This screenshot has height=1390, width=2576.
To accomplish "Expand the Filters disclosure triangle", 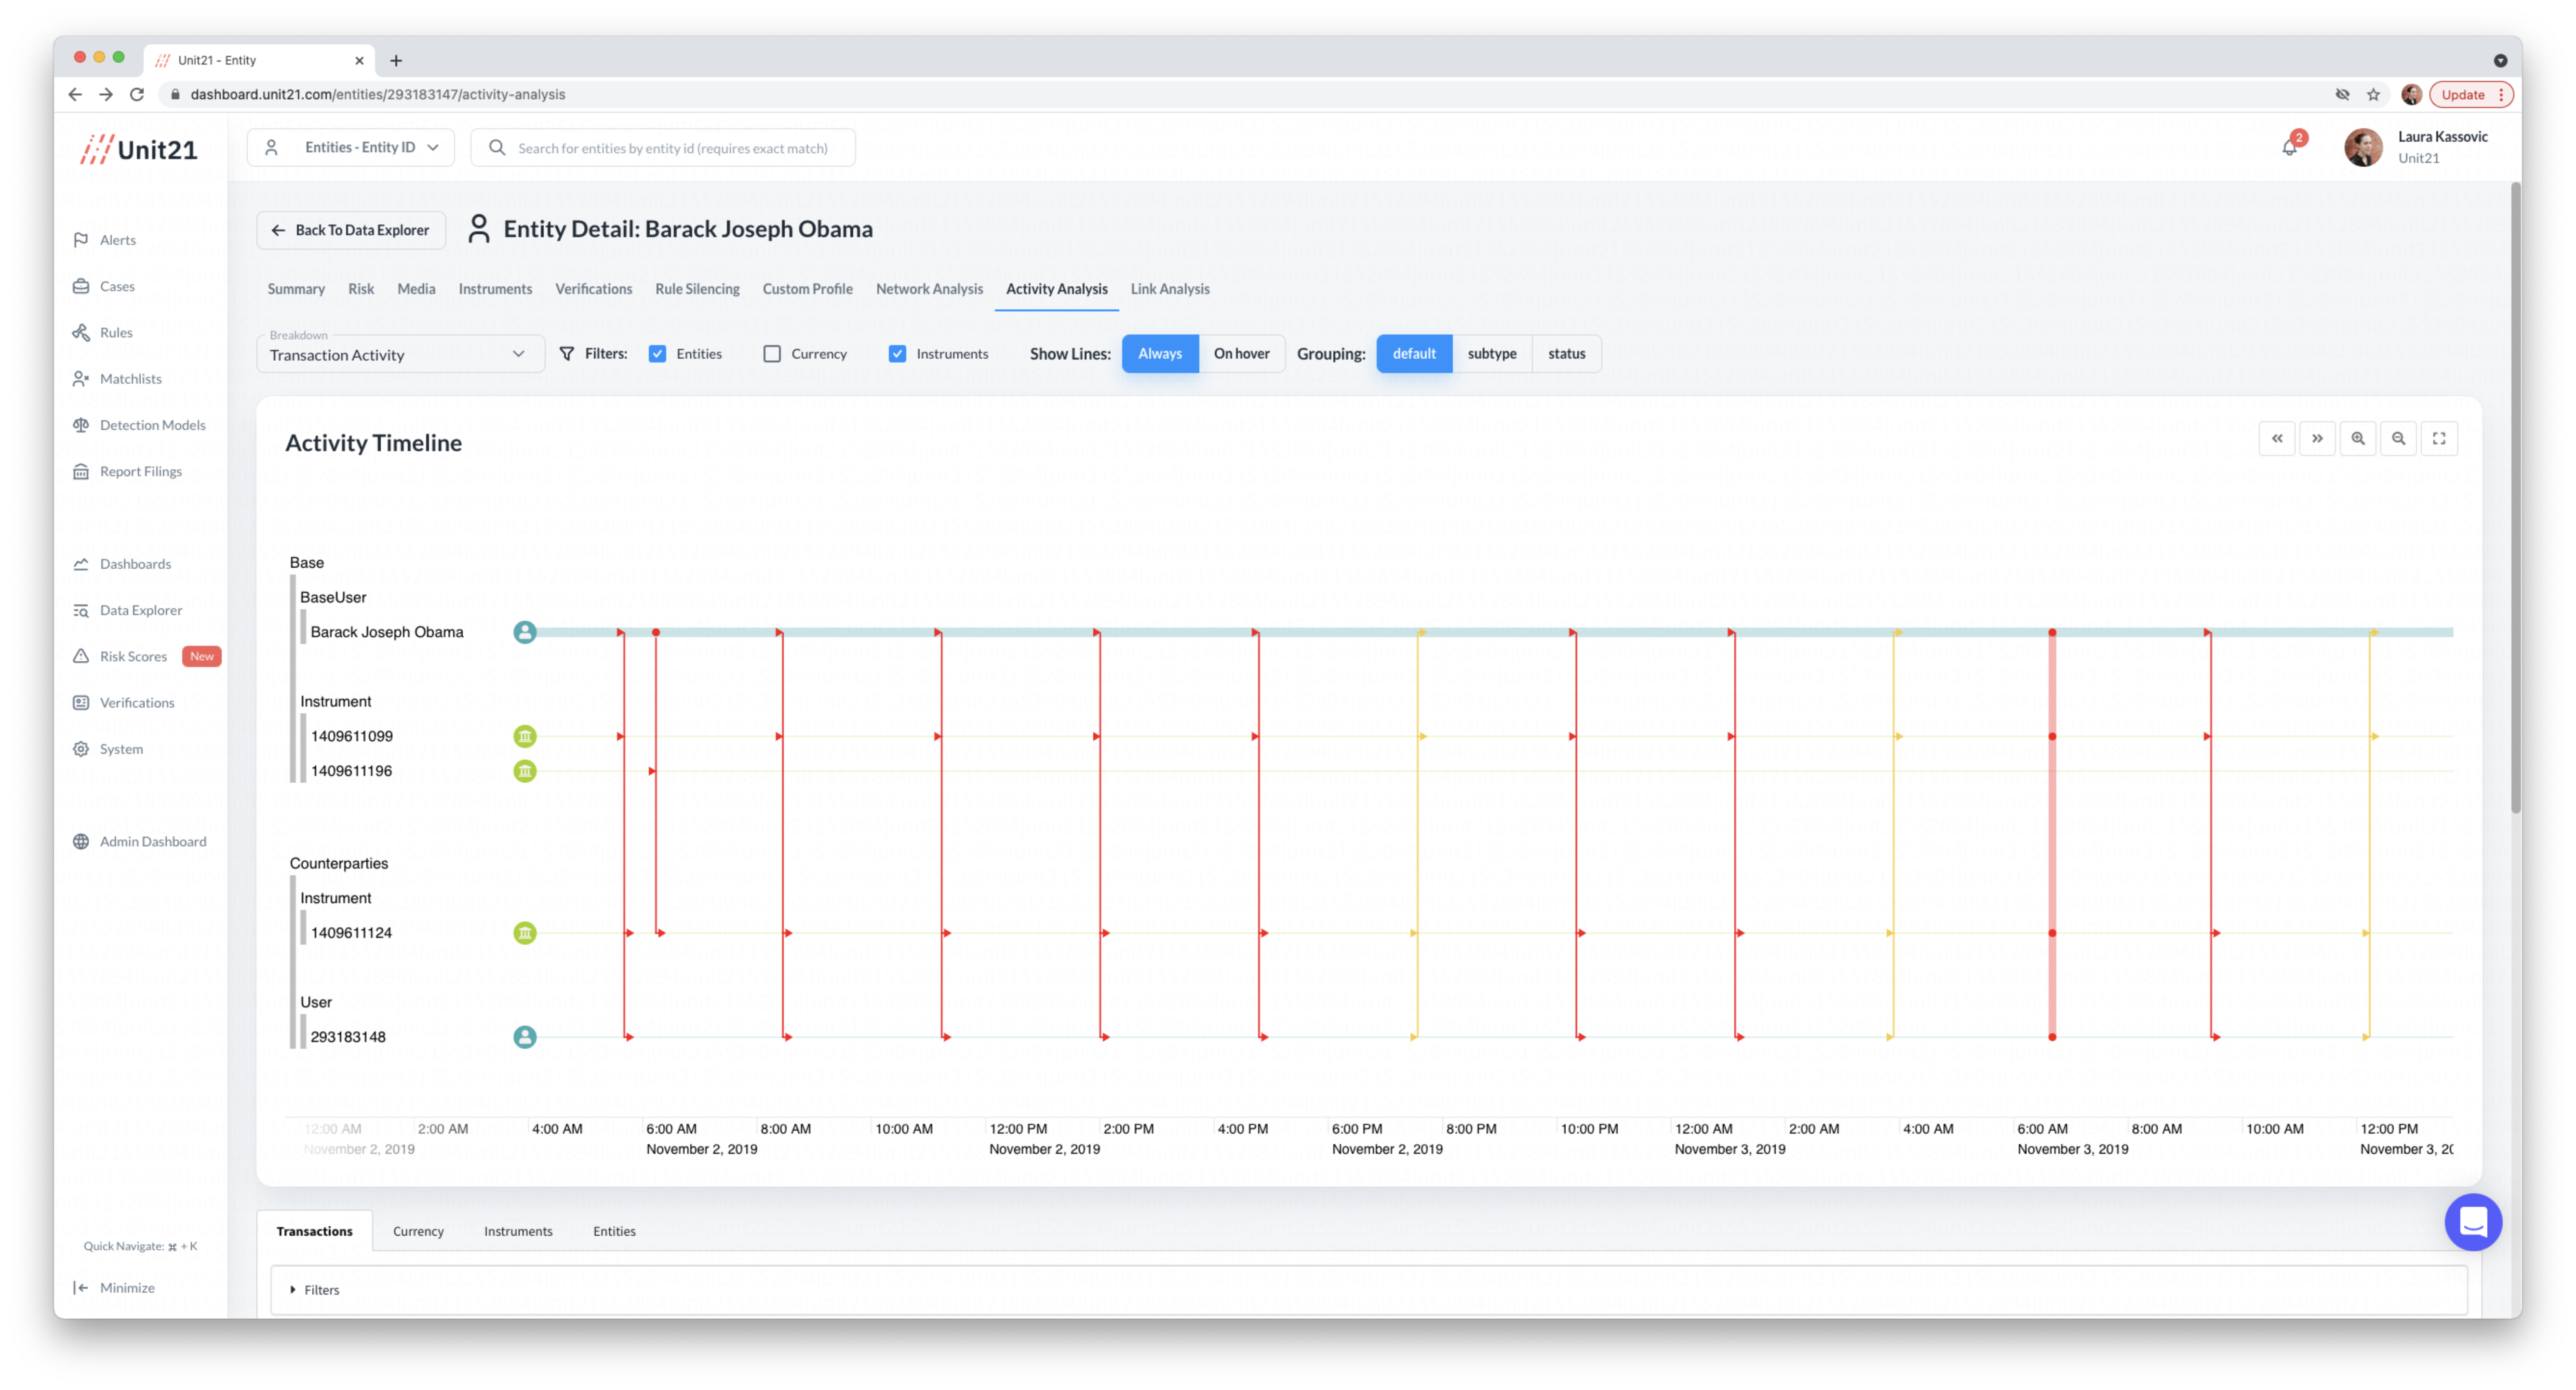I will pos(293,1290).
